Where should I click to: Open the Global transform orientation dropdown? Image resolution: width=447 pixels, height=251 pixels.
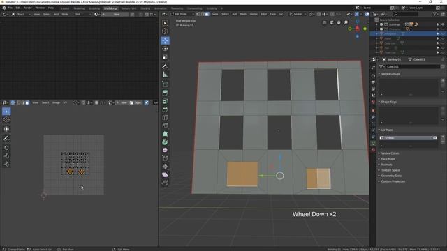point(298,14)
